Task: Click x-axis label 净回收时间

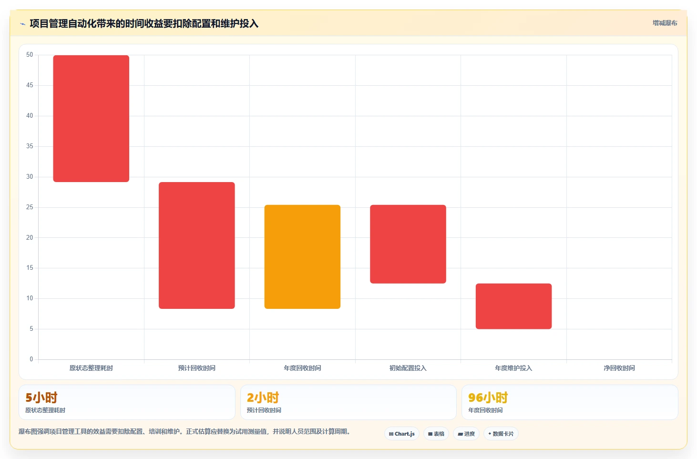Action: pos(619,368)
